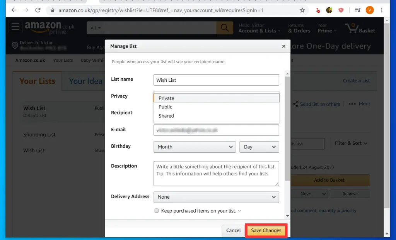
Task: Toggle the bookmark star in the address bar
Action: coord(302,10)
